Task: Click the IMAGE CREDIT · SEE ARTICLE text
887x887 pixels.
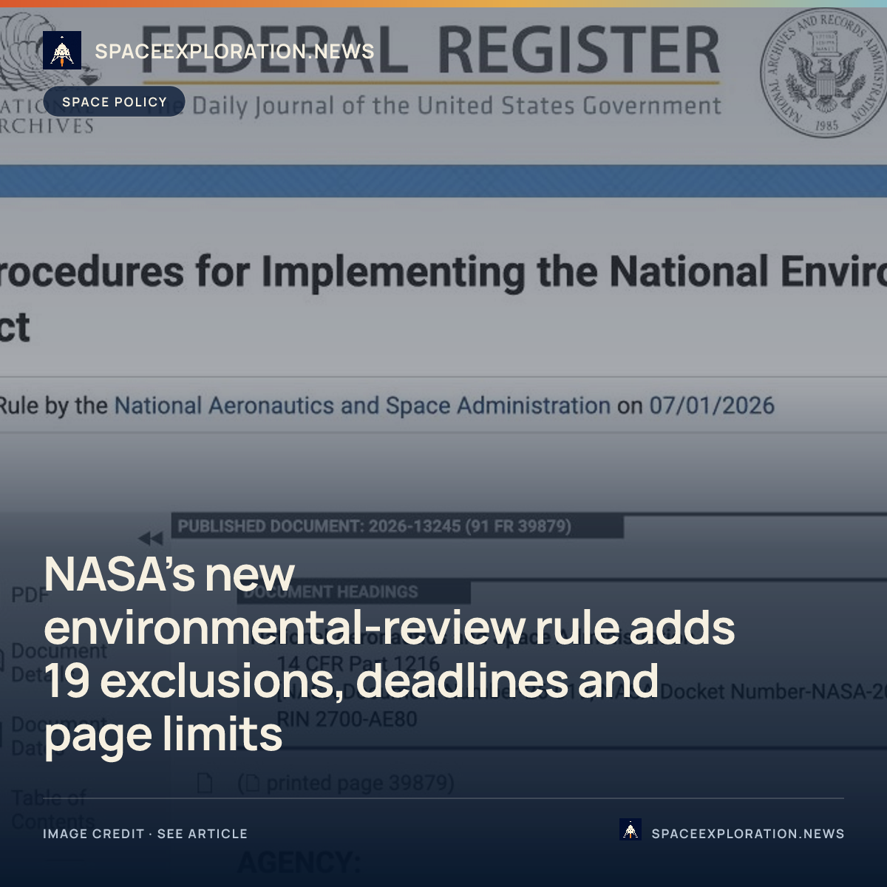Action: (145, 834)
